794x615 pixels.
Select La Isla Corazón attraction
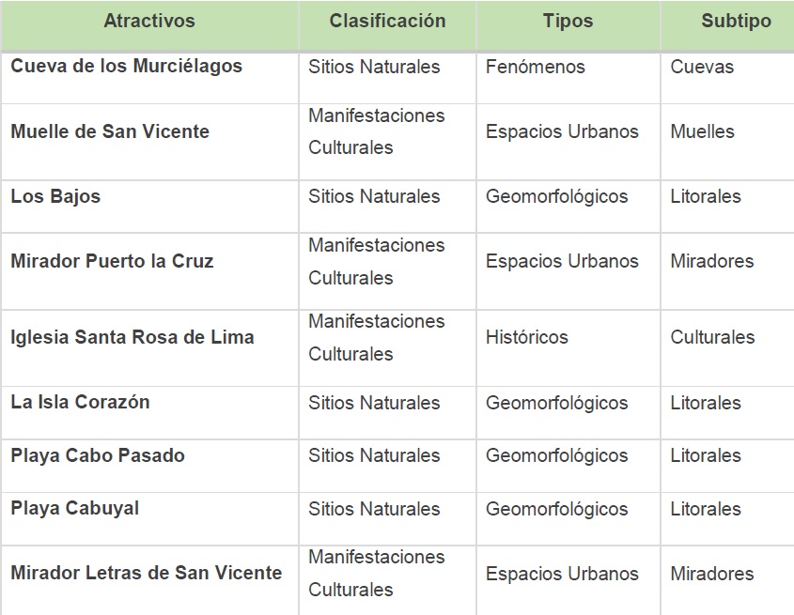tap(80, 403)
